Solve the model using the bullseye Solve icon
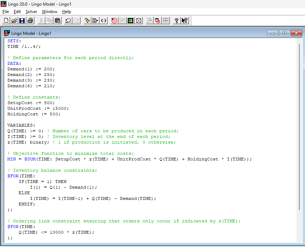 [x=114, y=20]
